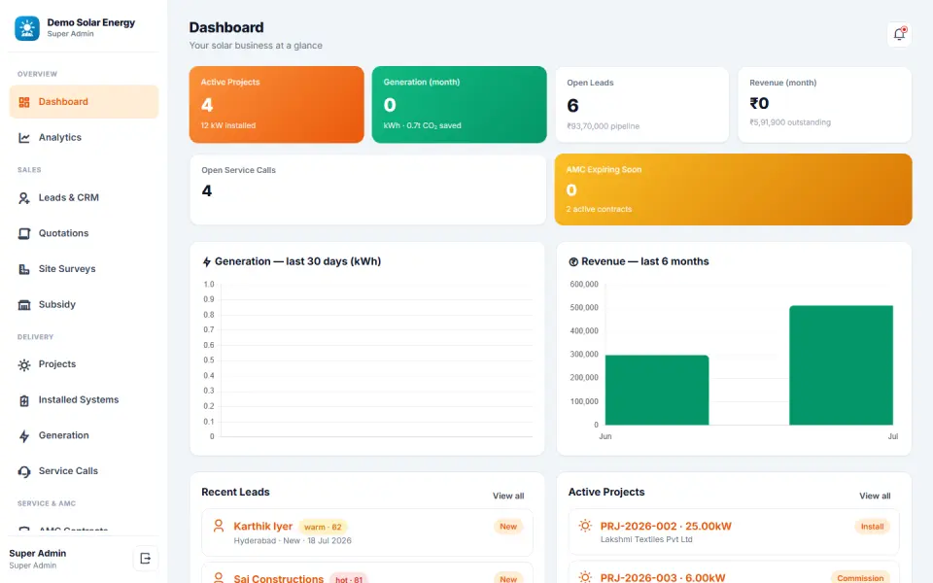This screenshot has height=583, width=933.
Task: Click the Subsidy building icon
Action: [x=23, y=305]
